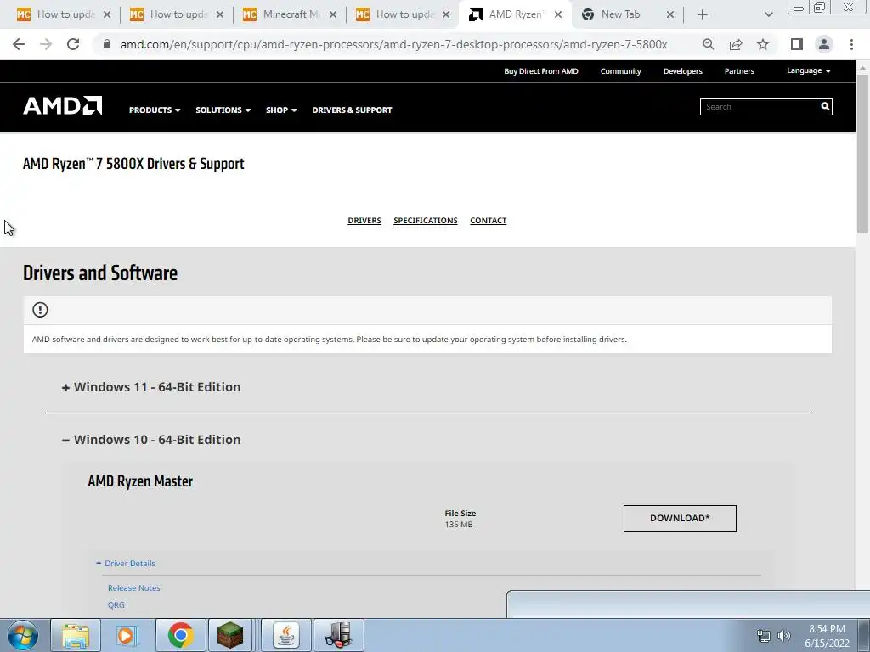870x652 pixels.
Task: Open Java icon in taskbar
Action: (285, 635)
